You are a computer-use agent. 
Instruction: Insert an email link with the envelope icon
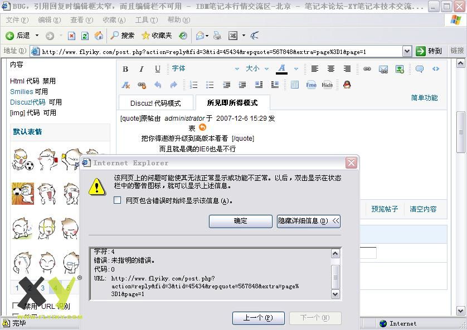[383, 69]
